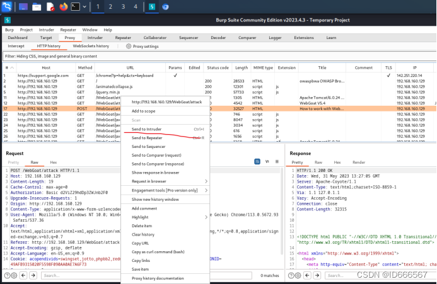Open the Comparer tab
This screenshot has width=437, height=284.
coord(247,38)
